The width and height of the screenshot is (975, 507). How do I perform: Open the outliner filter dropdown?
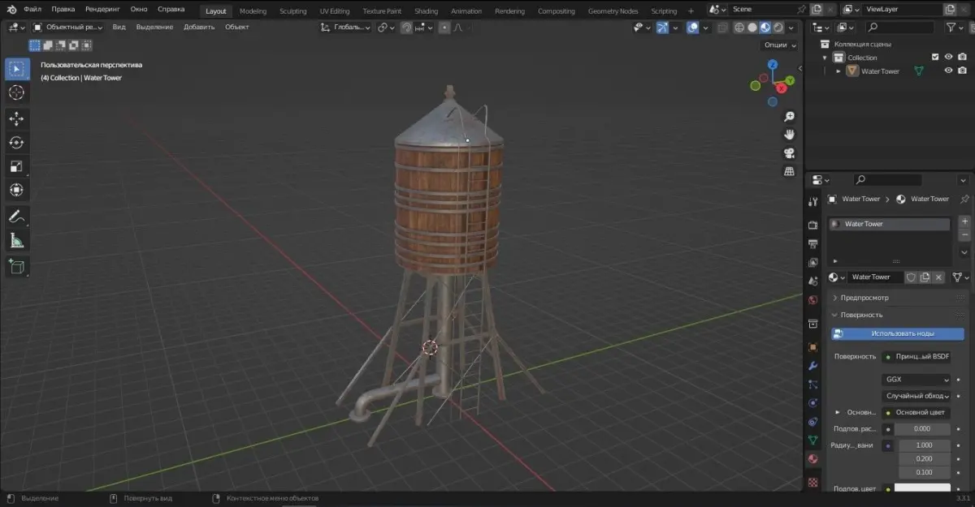coord(954,28)
